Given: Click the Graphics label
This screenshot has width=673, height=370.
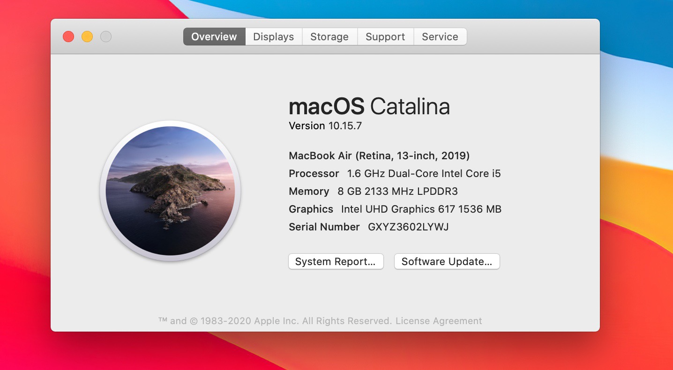Looking at the screenshot, I should pos(311,209).
